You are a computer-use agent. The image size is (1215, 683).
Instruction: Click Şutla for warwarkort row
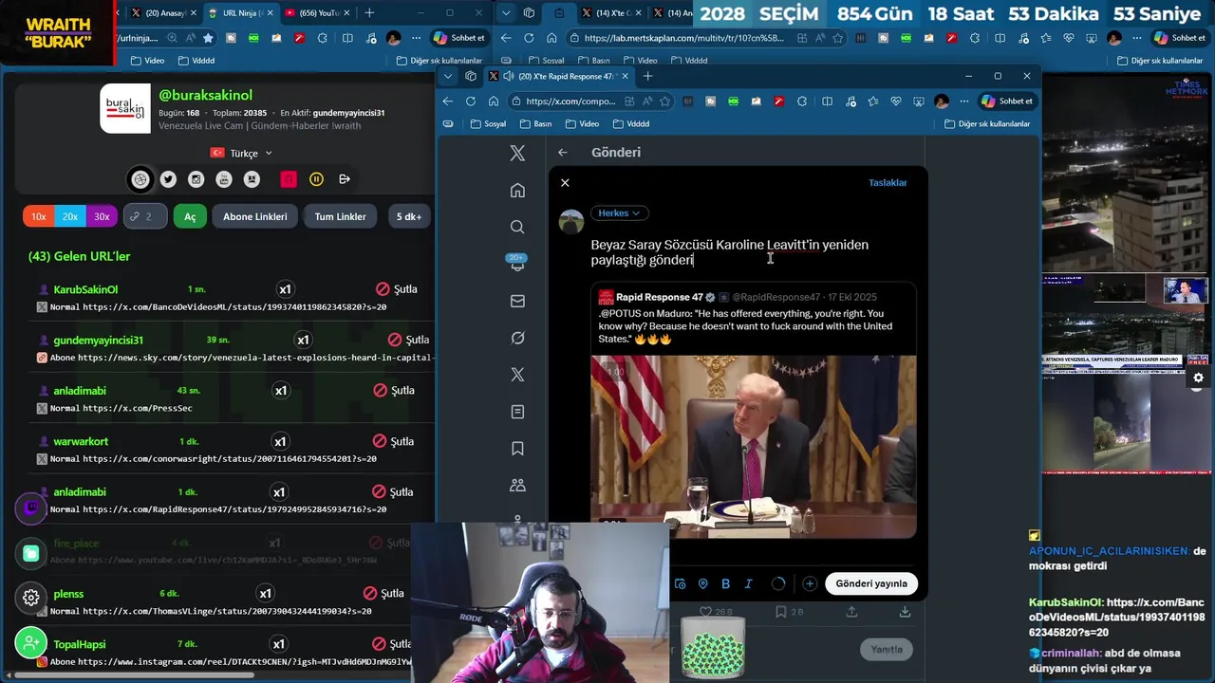394,441
